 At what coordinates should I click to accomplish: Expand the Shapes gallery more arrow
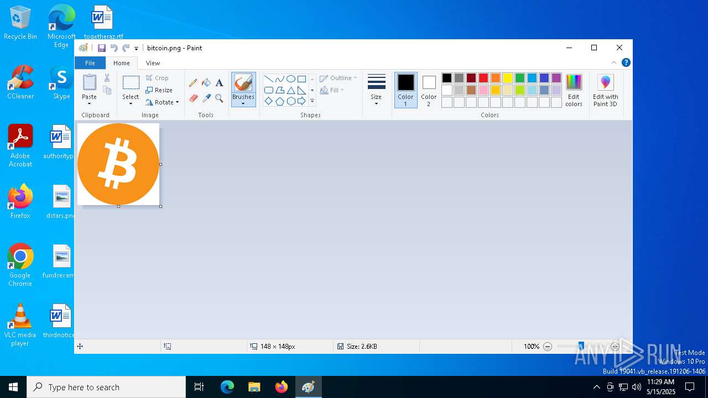(x=312, y=101)
